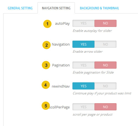Set autoPlay to NO
The image size is (138, 126).
point(105,23)
